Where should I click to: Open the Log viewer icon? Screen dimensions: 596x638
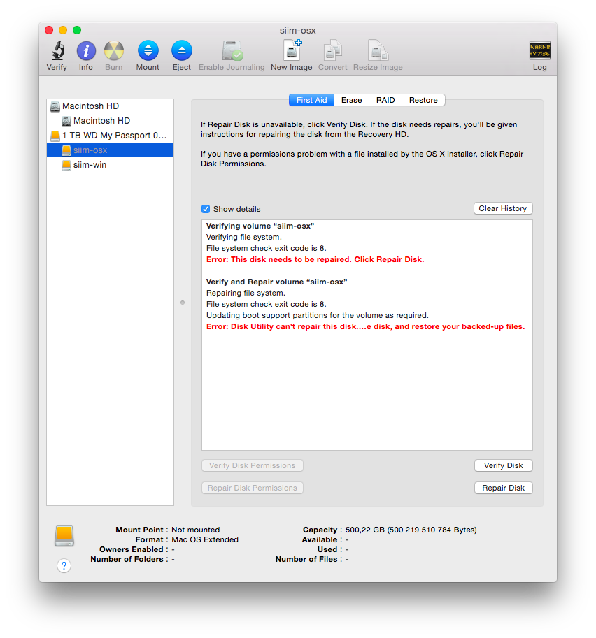point(540,50)
